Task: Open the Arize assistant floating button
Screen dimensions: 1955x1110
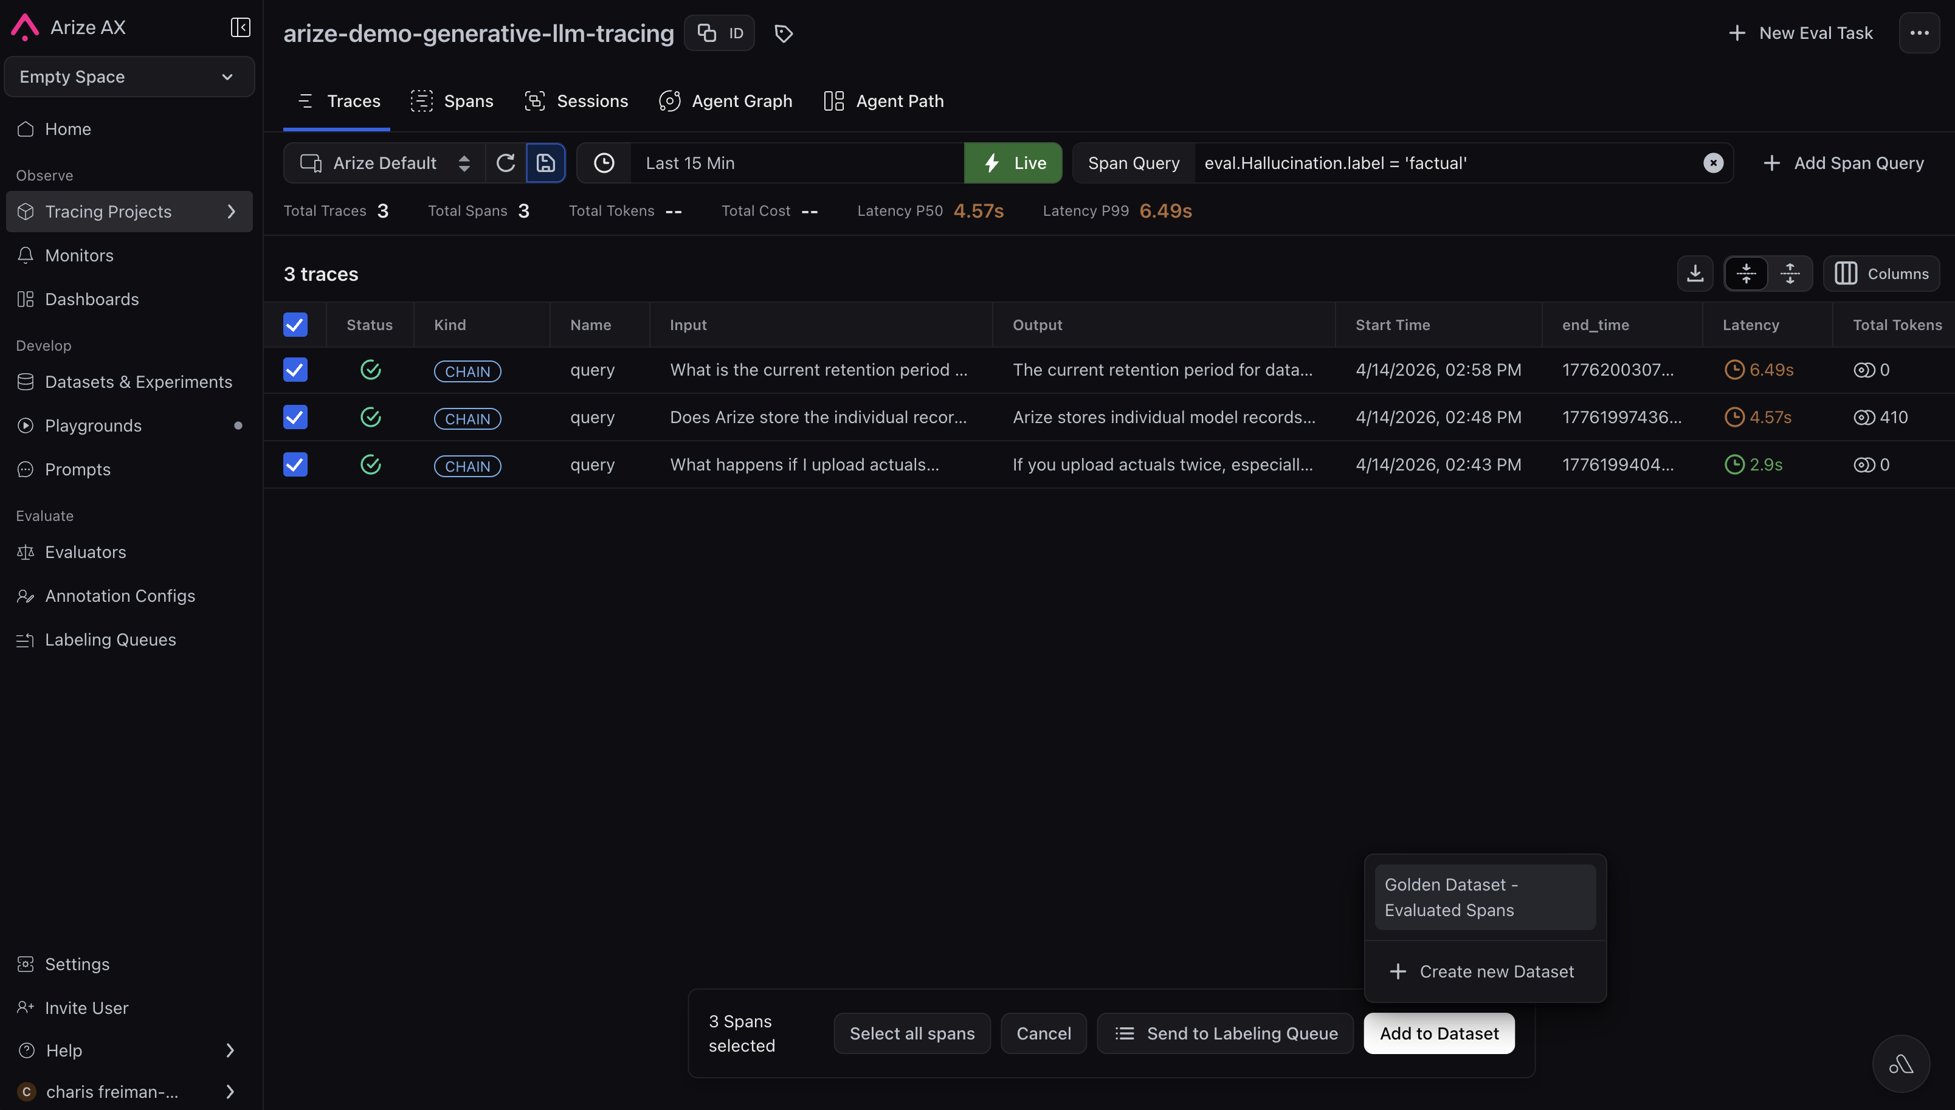Action: click(x=1901, y=1064)
